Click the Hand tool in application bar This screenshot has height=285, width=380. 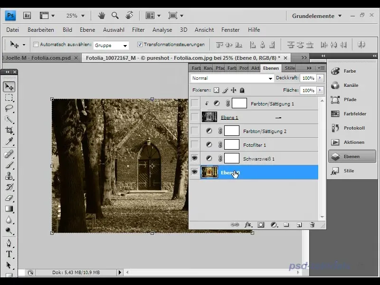click(x=102, y=16)
